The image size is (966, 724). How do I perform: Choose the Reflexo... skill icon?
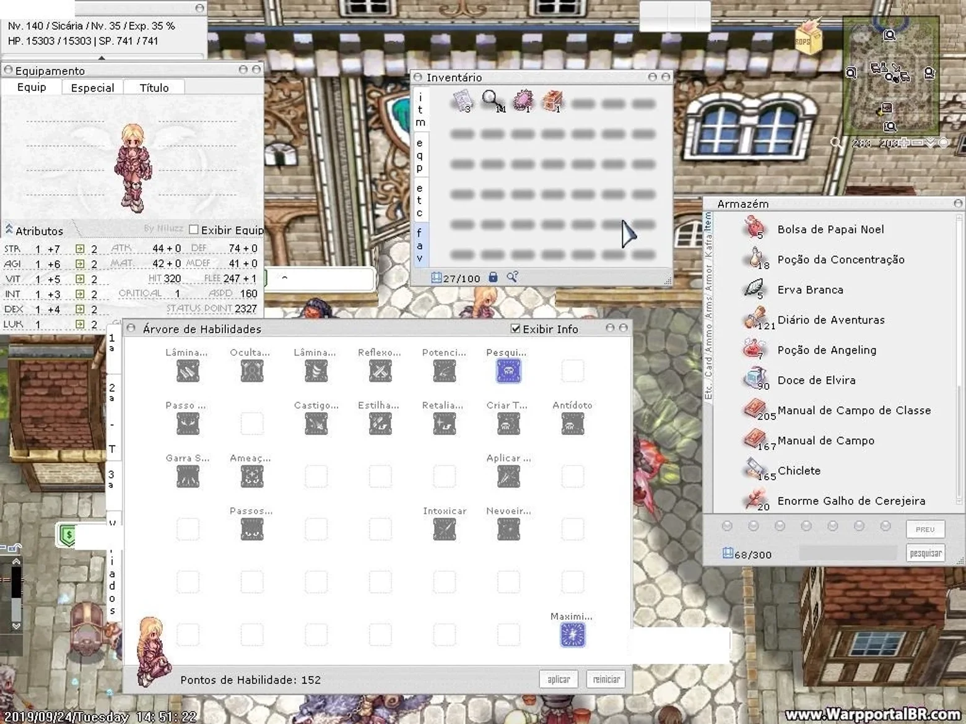[380, 371]
